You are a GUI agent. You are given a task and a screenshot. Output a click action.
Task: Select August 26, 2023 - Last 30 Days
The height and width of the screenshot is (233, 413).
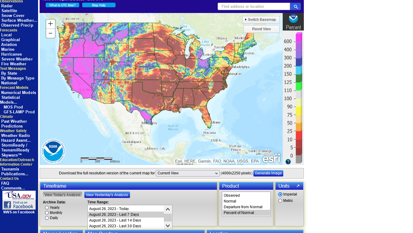click(126, 226)
